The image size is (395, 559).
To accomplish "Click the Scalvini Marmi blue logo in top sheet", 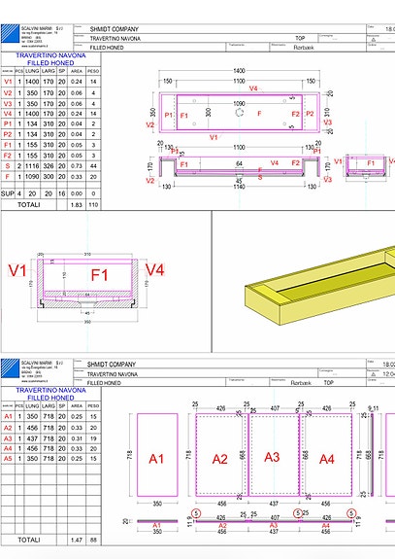I will click(x=10, y=34).
